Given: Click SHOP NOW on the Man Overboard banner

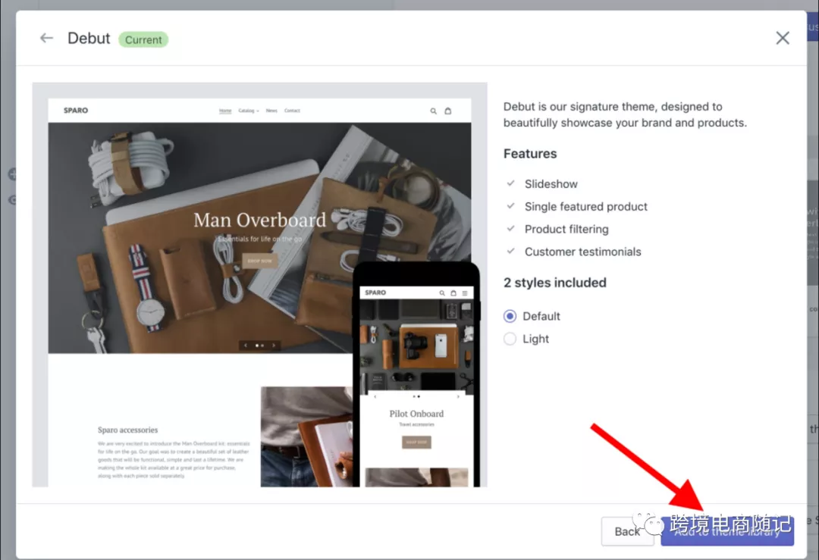Looking at the screenshot, I should pyautogui.click(x=259, y=259).
